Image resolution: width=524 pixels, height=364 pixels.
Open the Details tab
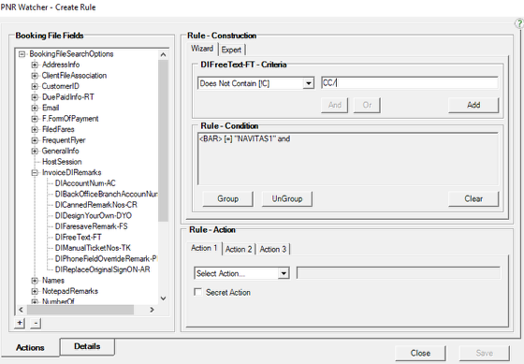click(87, 346)
